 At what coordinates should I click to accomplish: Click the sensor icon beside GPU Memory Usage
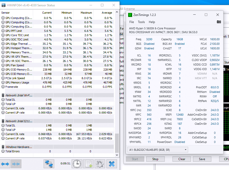[x=3, y=82]
